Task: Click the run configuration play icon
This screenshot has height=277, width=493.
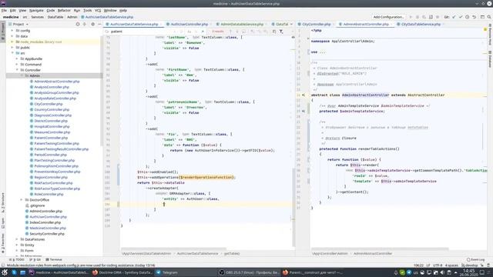Action: pos(411,17)
